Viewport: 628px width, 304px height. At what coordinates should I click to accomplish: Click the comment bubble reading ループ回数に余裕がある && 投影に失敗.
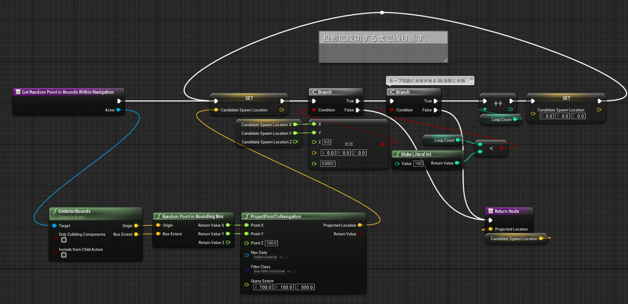[x=430, y=80]
